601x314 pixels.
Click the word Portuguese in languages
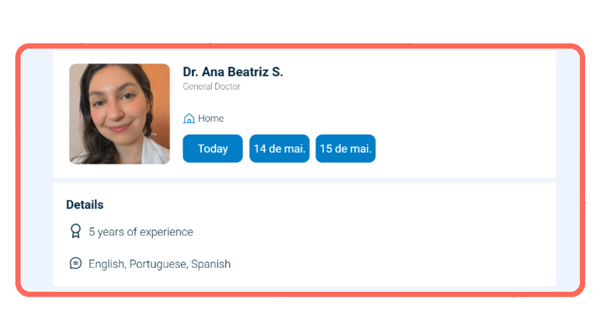158,264
